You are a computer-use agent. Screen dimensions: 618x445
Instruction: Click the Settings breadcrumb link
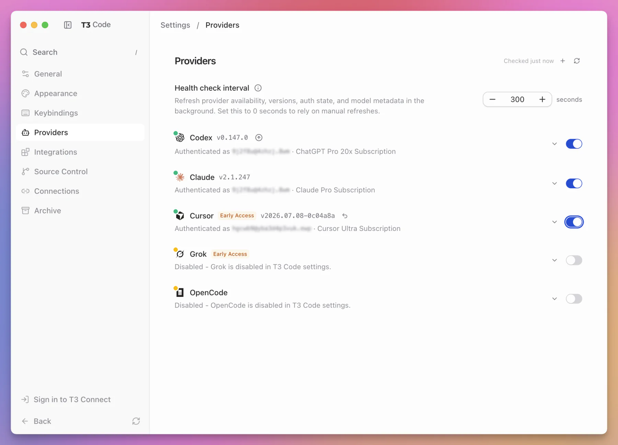pos(175,25)
